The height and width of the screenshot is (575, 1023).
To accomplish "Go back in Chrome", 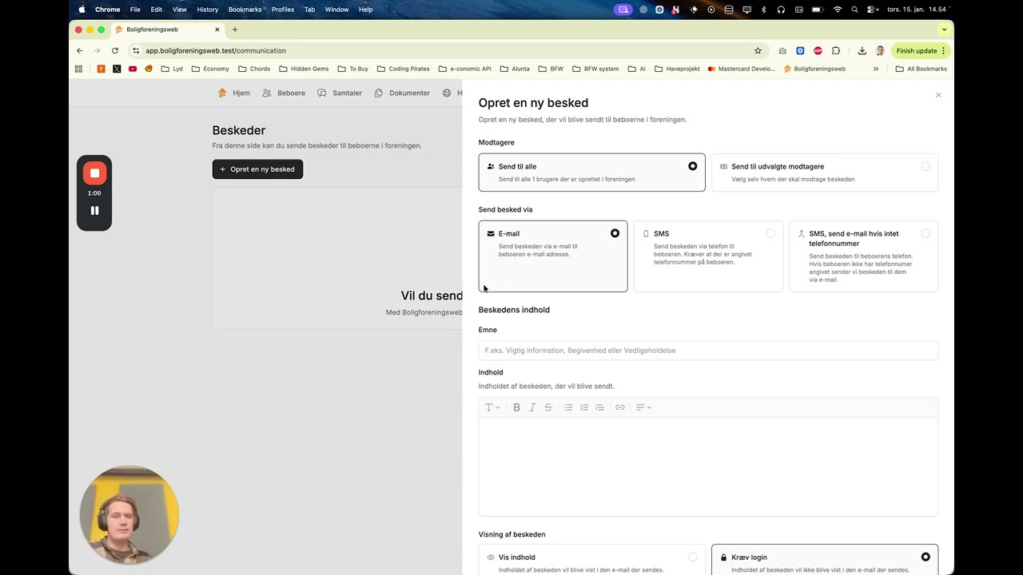I will tap(79, 50).
